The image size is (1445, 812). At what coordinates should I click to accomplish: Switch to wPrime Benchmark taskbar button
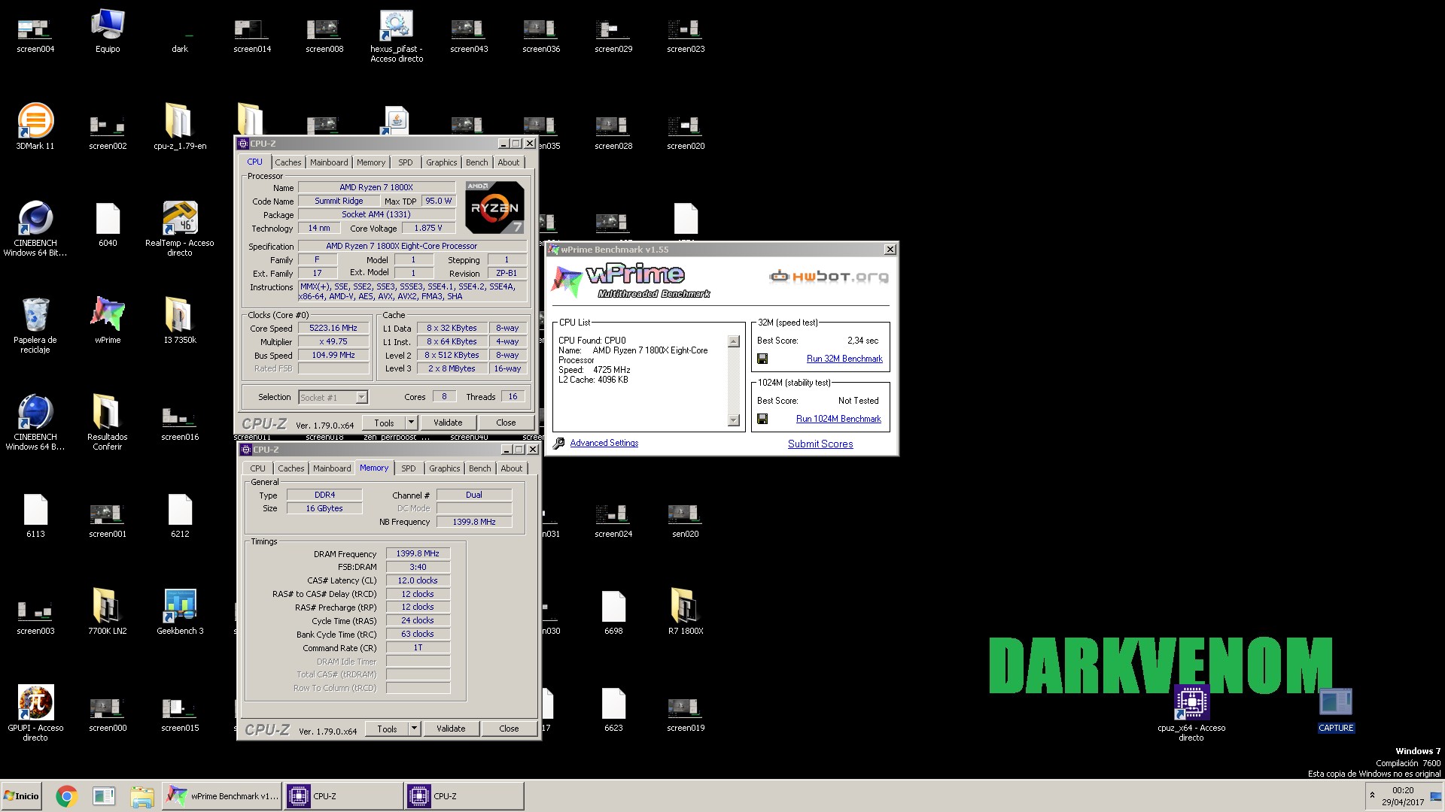pos(222,796)
